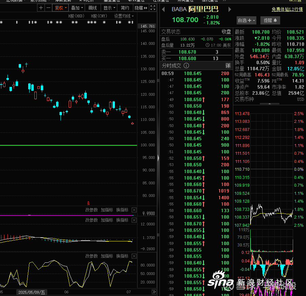Select the 2025/05/09/五 date label
306x296 pixels.
[32, 292]
